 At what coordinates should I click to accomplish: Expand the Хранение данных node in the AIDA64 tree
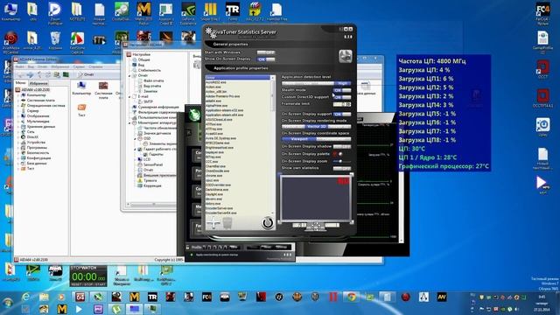click(x=18, y=126)
